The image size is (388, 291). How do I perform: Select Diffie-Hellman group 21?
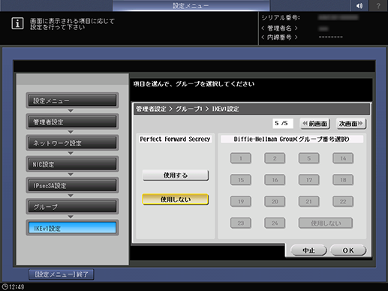tap(309, 201)
